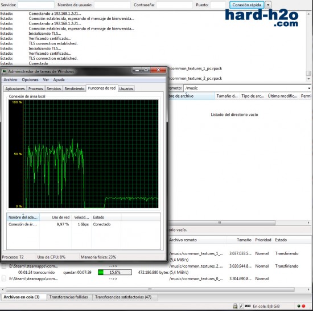313x311 pixels.
Task: Click the log panel scroll-down arrow
Action: coord(308,79)
